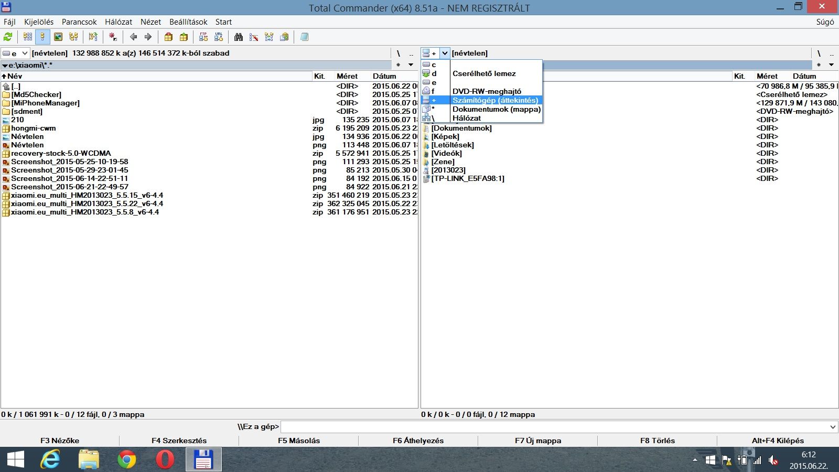Viewport: 839px width, 472px height.
Task: Open left panel favorites asterisk button
Action: (x=398, y=65)
